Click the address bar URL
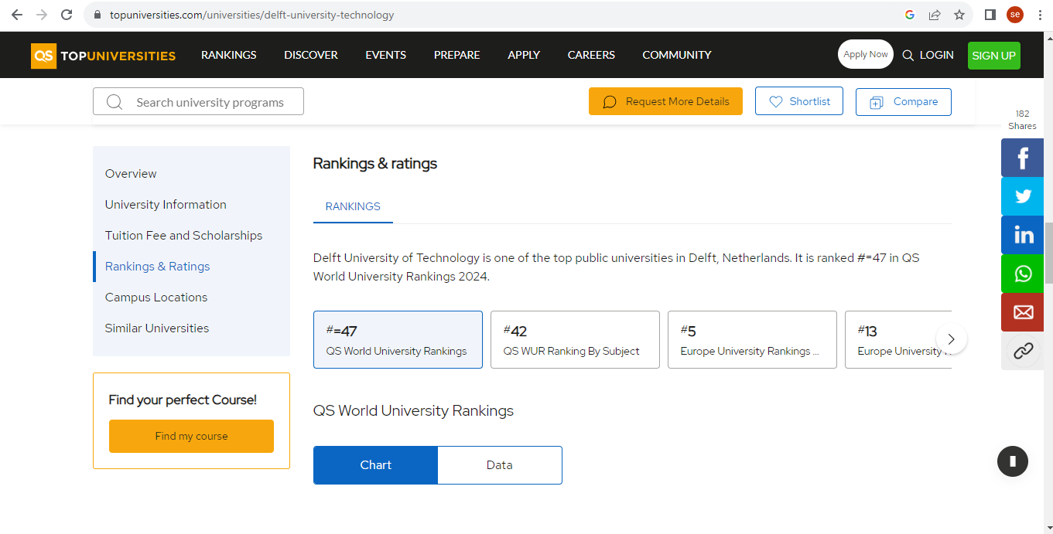Screen dimensions: 1053x534 click(x=252, y=15)
